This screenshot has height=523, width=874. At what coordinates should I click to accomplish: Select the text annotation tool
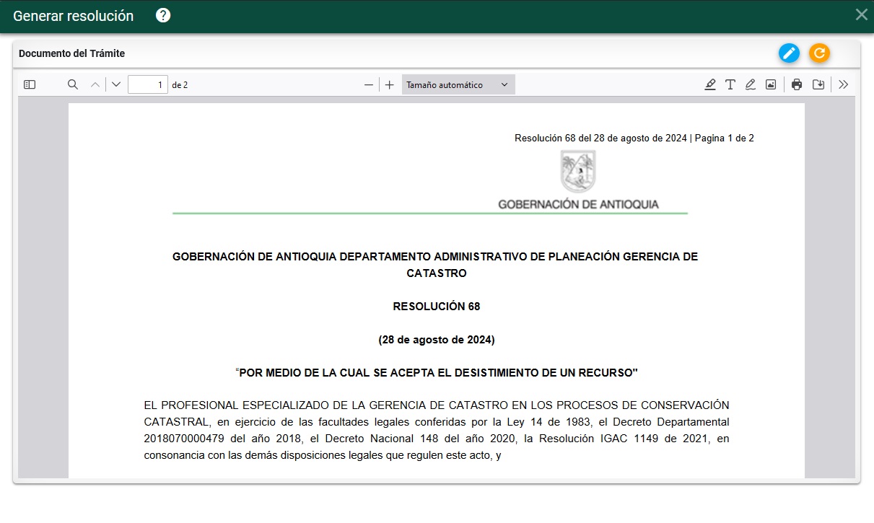(x=730, y=84)
